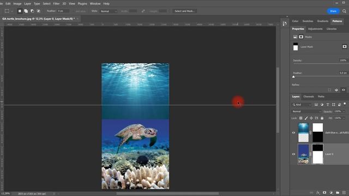Select the Rectangular Marquee tool preset icon
Screen dimensions: 349x196
tap(7, 11)
